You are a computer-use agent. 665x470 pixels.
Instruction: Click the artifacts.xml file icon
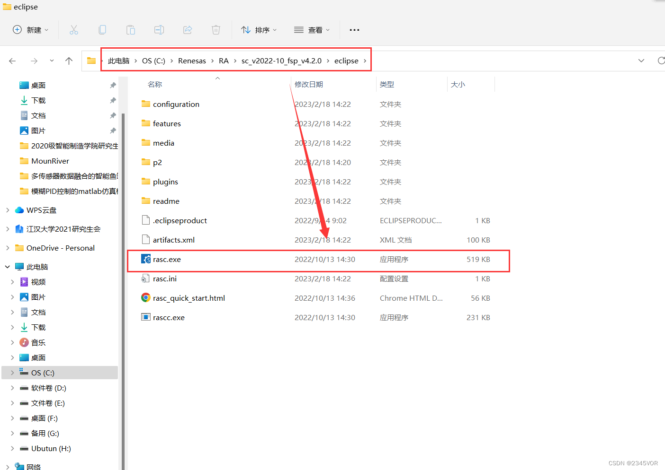tap(146, 240)
